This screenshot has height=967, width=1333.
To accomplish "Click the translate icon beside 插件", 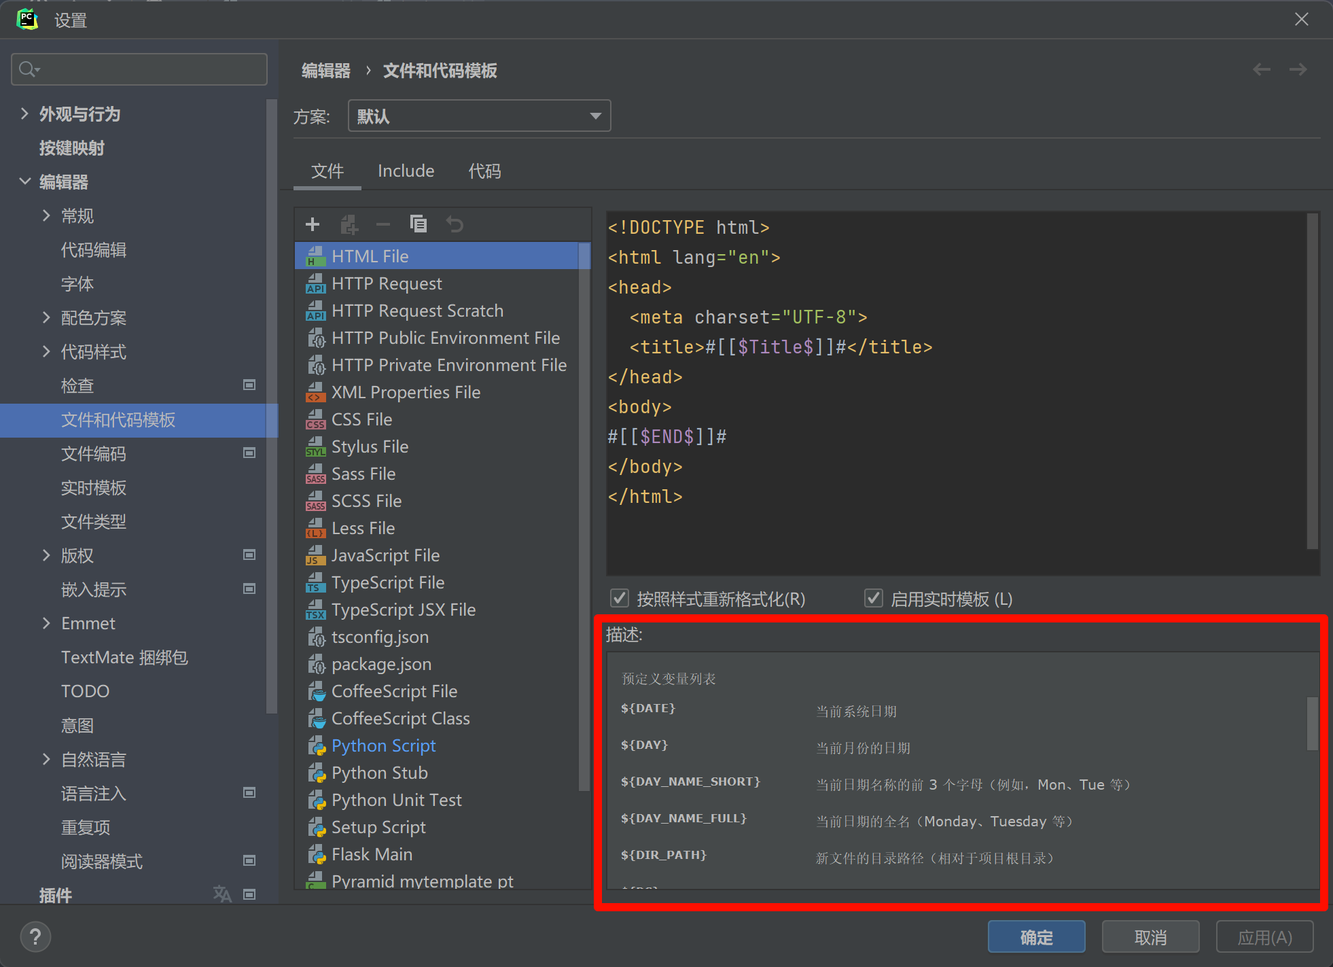I will [221, 894].
